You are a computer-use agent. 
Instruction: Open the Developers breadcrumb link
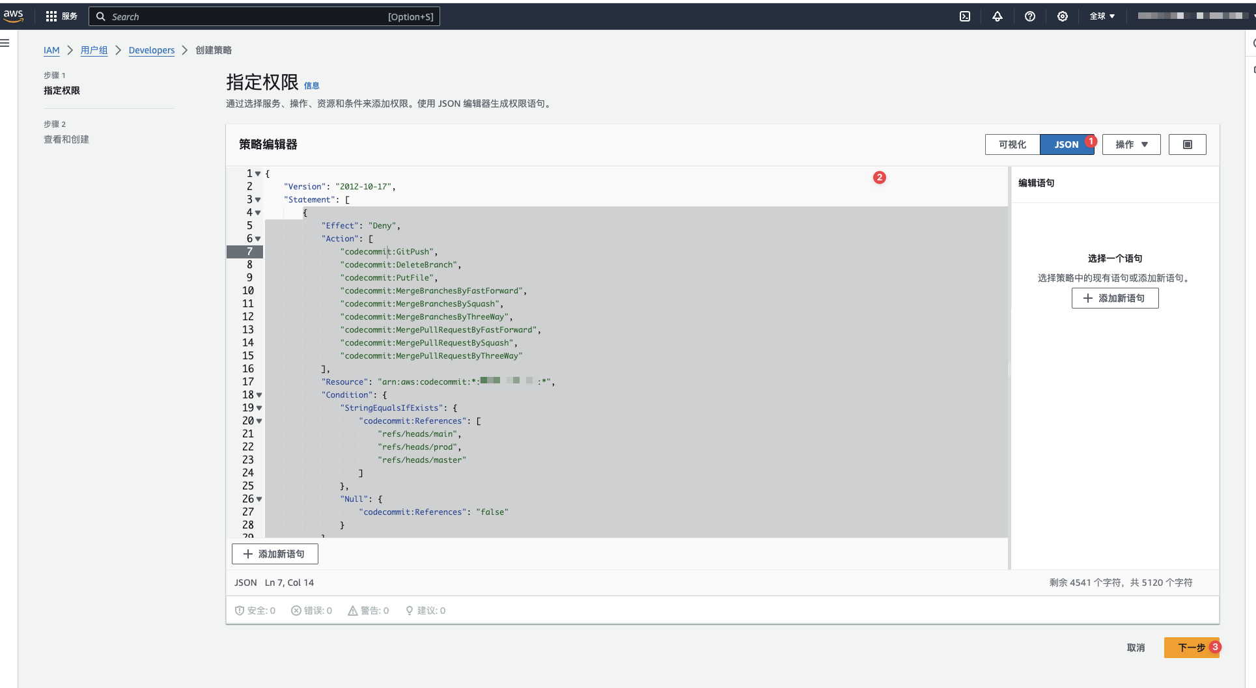click(x=152, y=50)
